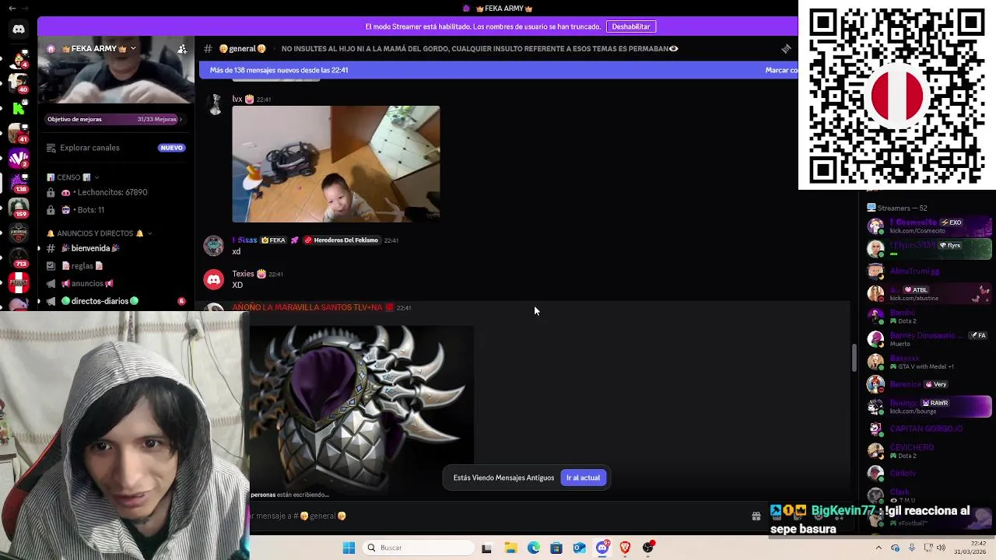Open OBS Studio from taskbar
The height and width of the screenshot is (560, 996).
pos(648,548)
